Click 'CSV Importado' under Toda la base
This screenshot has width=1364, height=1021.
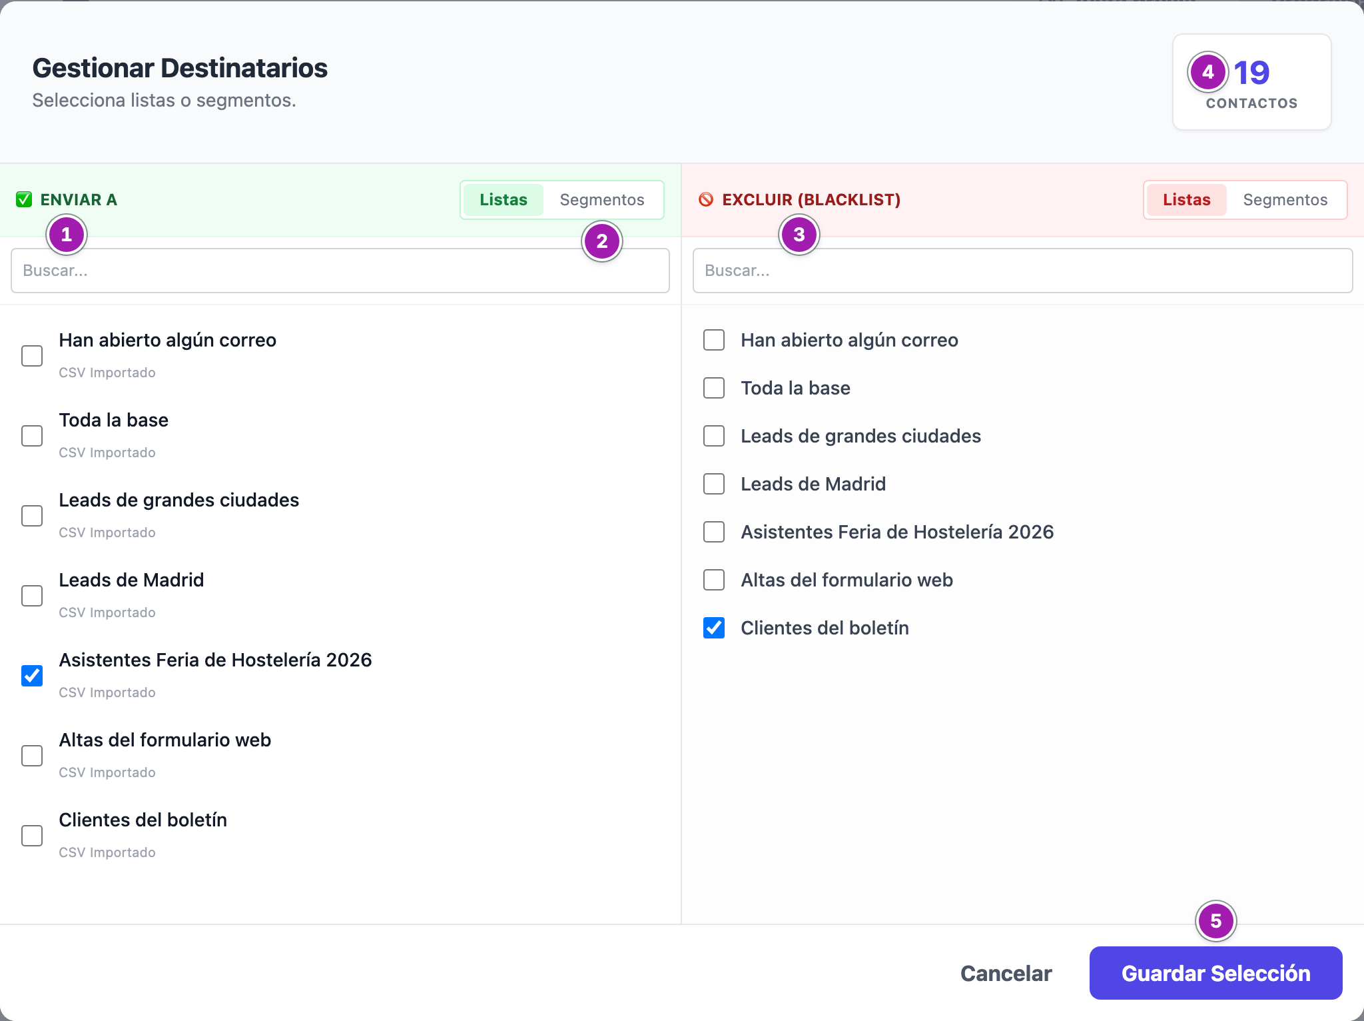(x=107, y=453)
